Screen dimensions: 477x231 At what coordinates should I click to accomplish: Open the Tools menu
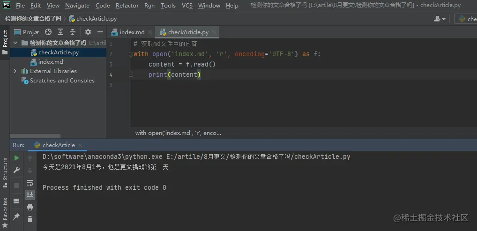tap(168, 6)
